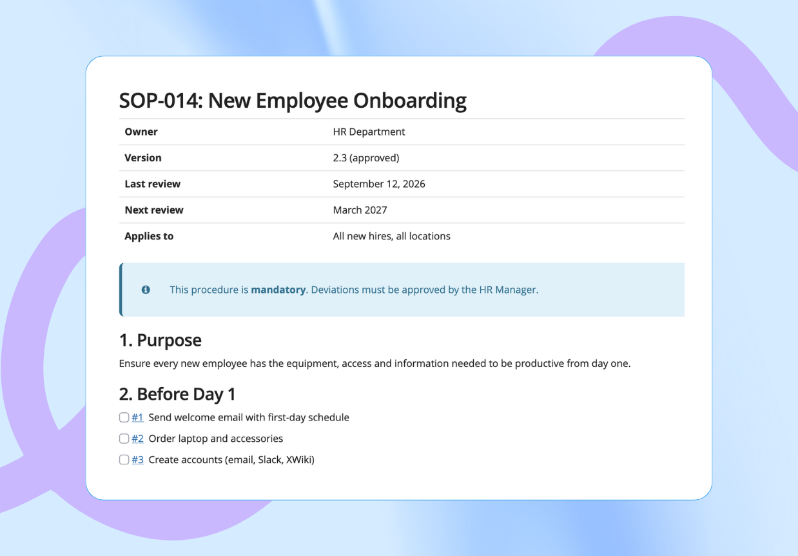
Task: Click Create accounts (email, Slack, XWiki) text
Action: pos(231,460)
